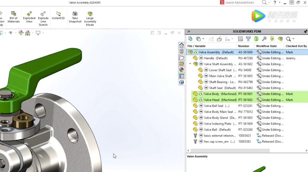The width and height of the screenshot is (308, 172).
Task: Open Get Version dropdown arrow
Action: [x=203, y=39]
